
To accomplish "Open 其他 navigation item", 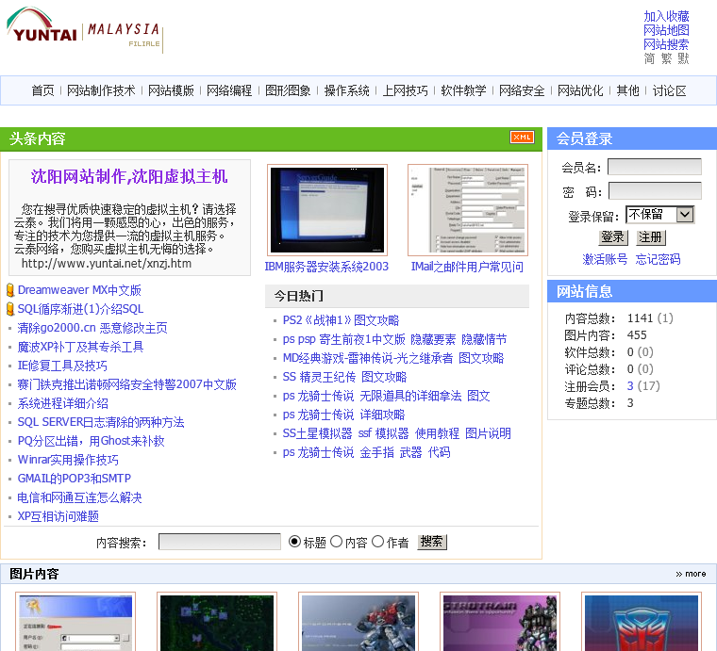I will (627, 90).
